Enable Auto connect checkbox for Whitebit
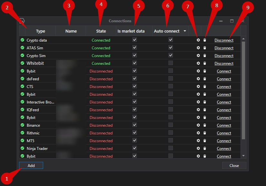This screenshot has width=266, height=186. [171, 63]
